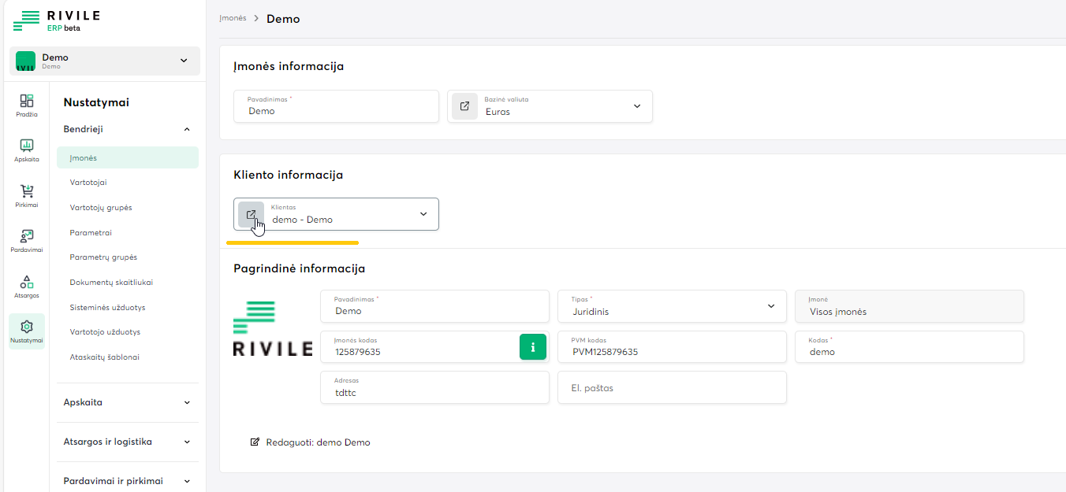The height and width of the screenshot is (492, 1066).
Task: Select Vartotojai in settings menu
Action: coord(88,183)
